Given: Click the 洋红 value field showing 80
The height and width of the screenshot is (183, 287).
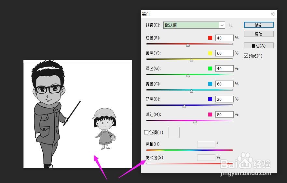Looking at the screenshot, I should pyautogui.click(x=225, y=114).
